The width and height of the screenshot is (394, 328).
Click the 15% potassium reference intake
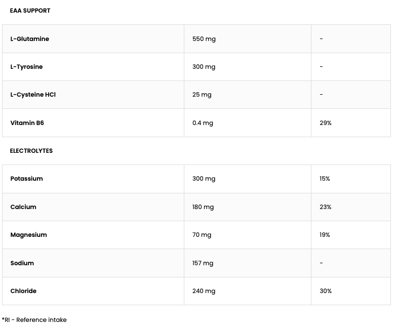(x=325, y=179)
